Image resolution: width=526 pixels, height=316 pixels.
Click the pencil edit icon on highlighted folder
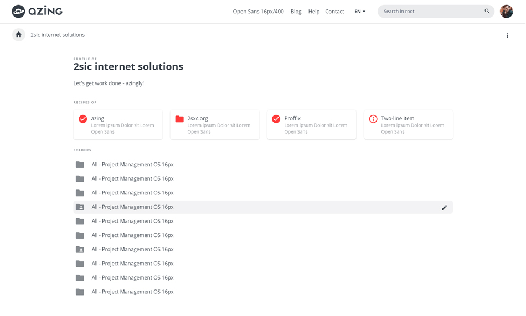tap(444, 208)
